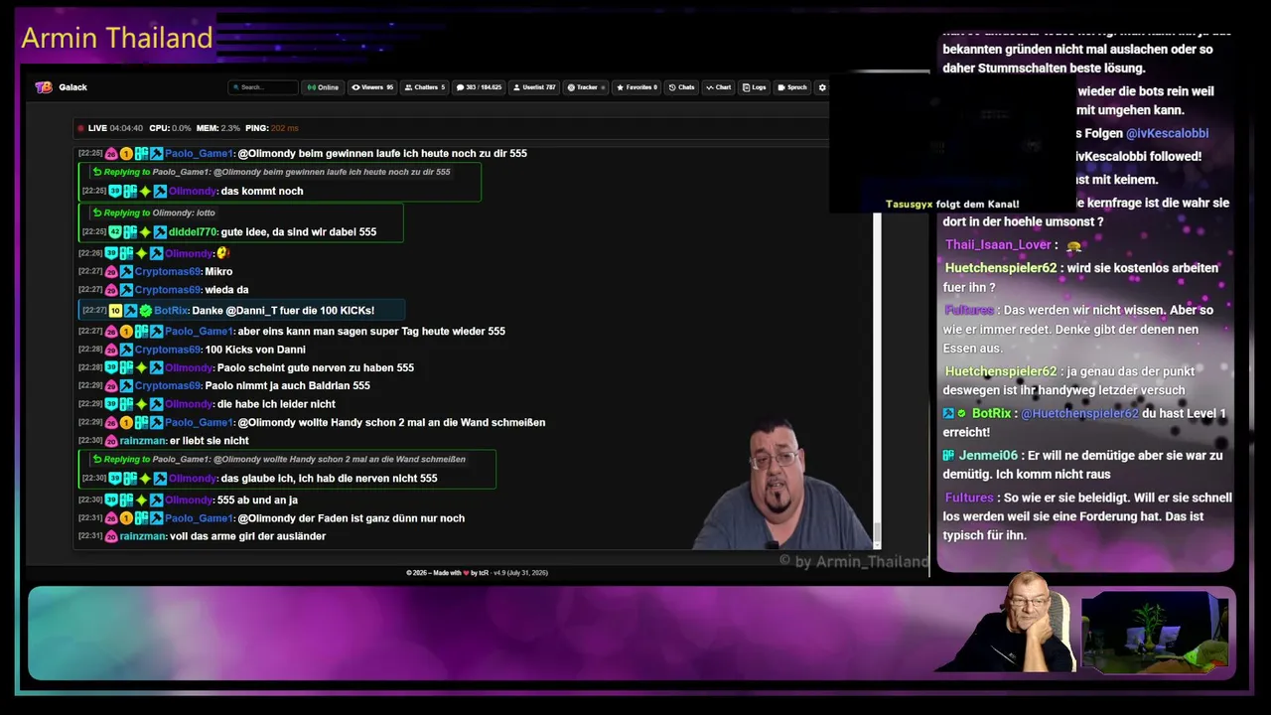Click the emoji after Thaii_Isaan_Lover in stream chat overlay
This screenshot has height=715, width=1271.
1073,245
